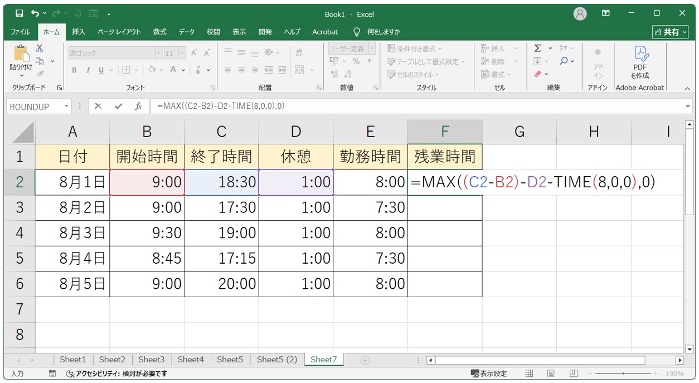Open the Name Box dropdown arrow
Viewport: 699px width, 383px height.
click(67, 106)
